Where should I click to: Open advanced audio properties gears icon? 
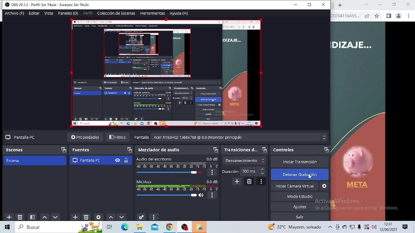tap(141, 217)
